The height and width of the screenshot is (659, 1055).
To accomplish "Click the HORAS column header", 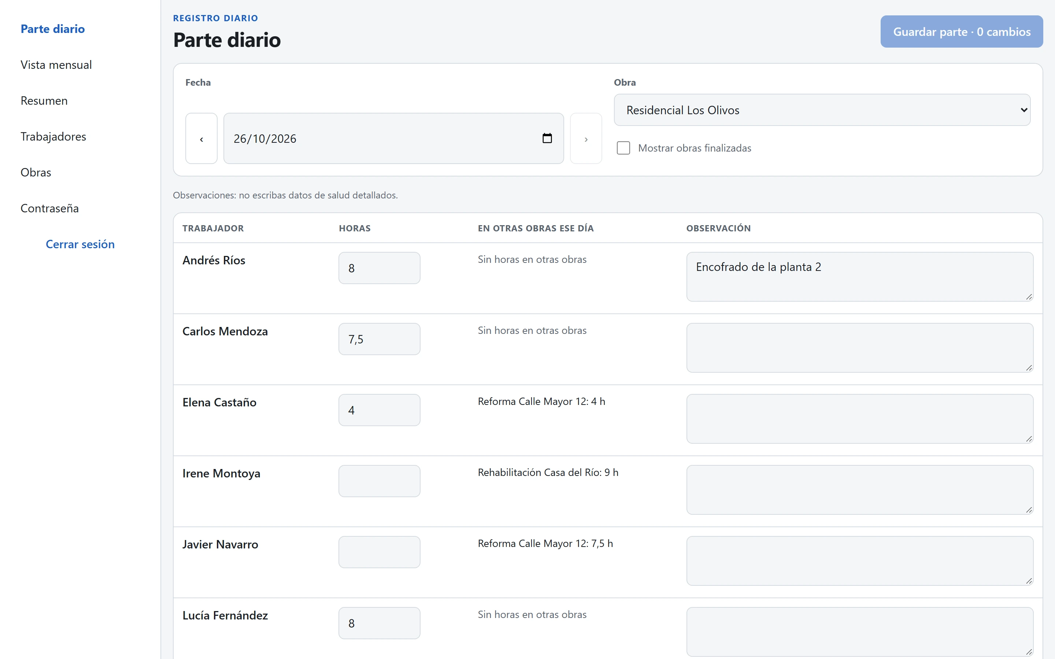I will click(355, 228).
